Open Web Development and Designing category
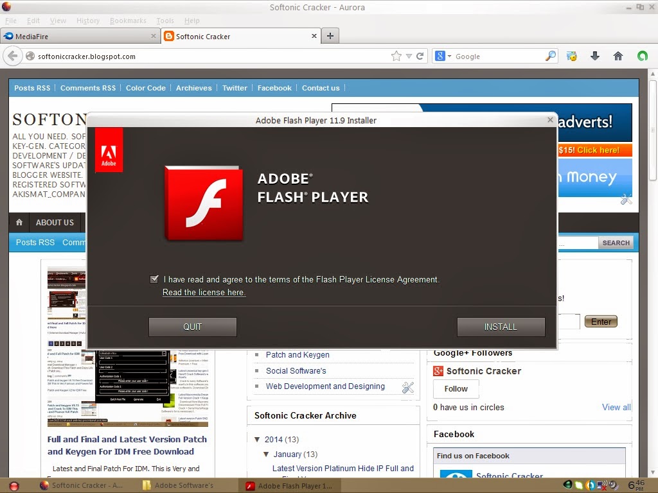The width and height of the screenshot is (658, 493). pos(325,386)
